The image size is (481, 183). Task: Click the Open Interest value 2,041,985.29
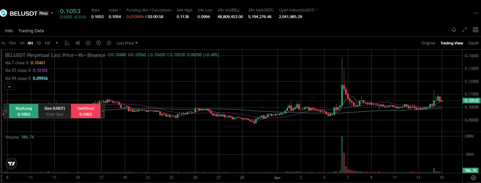point(290,17)
